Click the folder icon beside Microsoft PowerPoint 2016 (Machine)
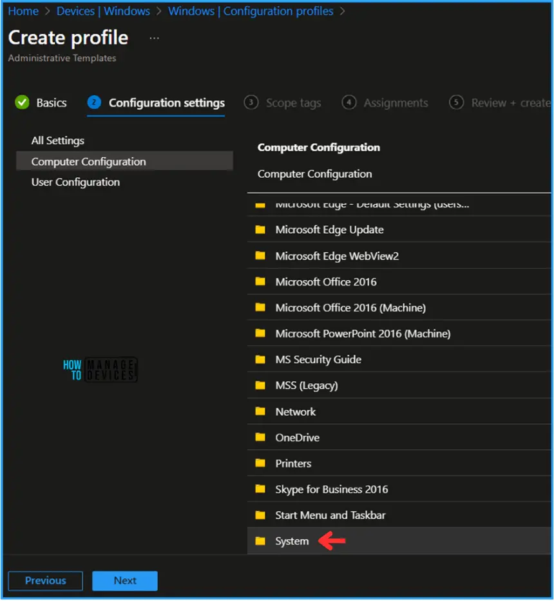Screen dimensions: 554x601 click(260, 334)
